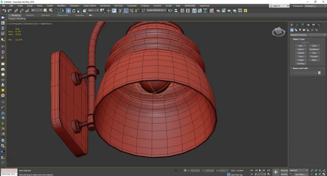Open the selection filter 'All' dropdown

(37, 10)
